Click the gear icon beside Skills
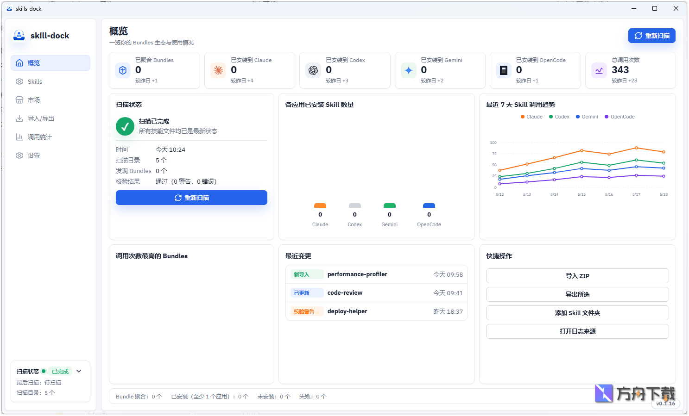The width and height of the screenshot is (689, 416). [19, 81]
